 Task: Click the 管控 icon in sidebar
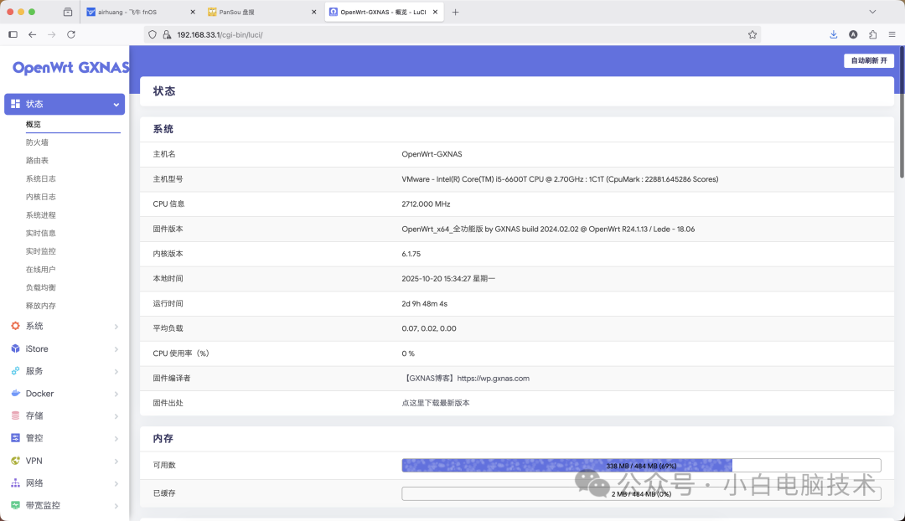(16, 438)
